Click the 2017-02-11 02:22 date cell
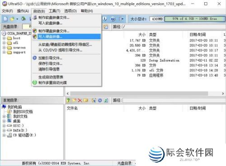This screenshot has width=226, height=166. click(203, 60)
